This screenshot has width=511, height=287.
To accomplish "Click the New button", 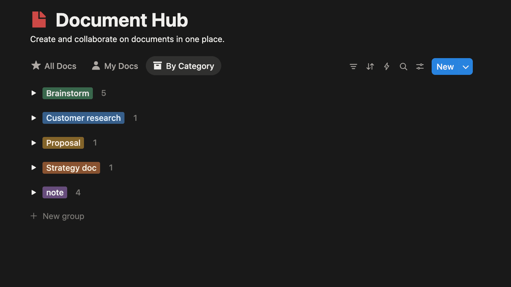I will [445, 66].
